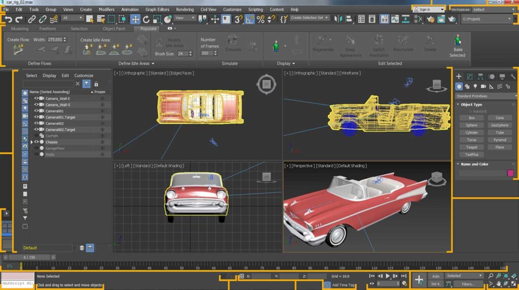Hide the Camera001 object via eye icon
This screenshot has width=519, height=290.
coord(36,111)
